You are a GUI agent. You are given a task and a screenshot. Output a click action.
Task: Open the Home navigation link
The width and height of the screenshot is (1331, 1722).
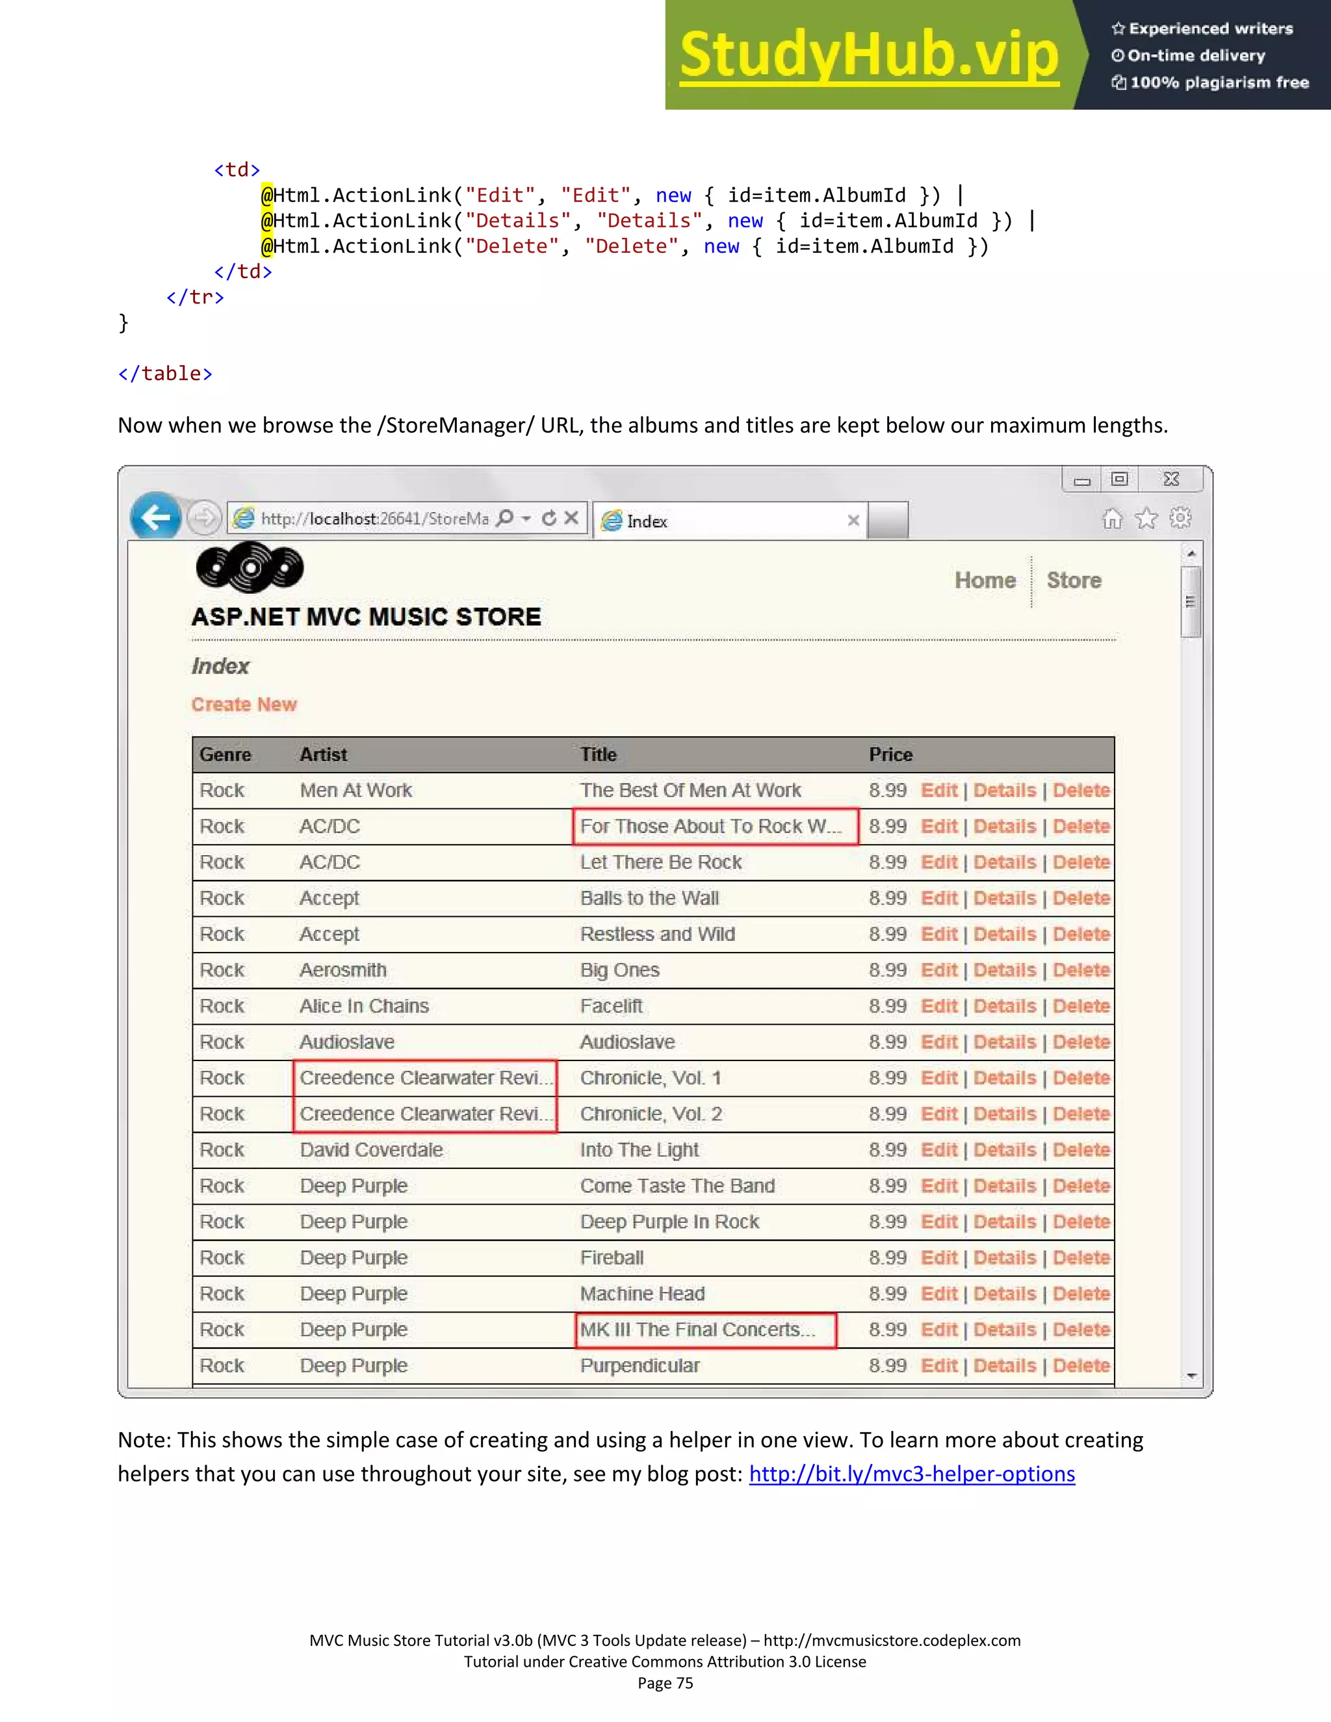[985, 580]
